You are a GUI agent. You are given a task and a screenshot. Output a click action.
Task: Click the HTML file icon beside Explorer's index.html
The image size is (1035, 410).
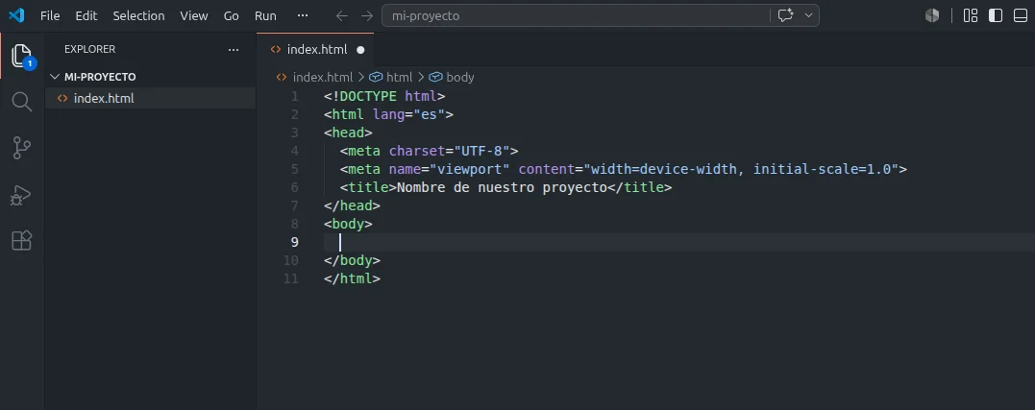pyautogui.click(x=62, y=98)
